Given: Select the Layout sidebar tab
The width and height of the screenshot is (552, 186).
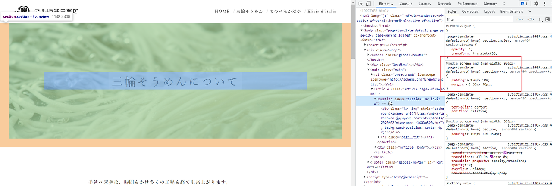Looking at the screenshot, I should pyautogui.click(x=489, y=12).
